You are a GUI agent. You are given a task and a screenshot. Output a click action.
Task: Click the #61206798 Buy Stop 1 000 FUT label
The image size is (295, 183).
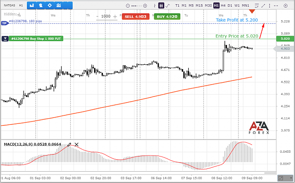click(36, 39)
